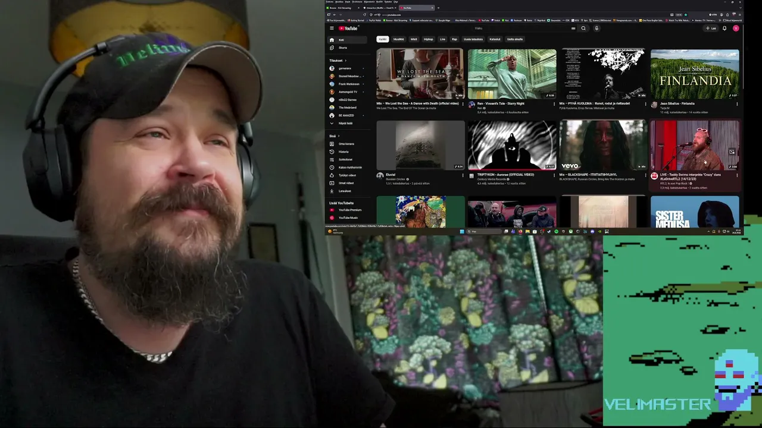Open a new browser tab
Screen dimensions: 762x428
(x=439, y=8)
